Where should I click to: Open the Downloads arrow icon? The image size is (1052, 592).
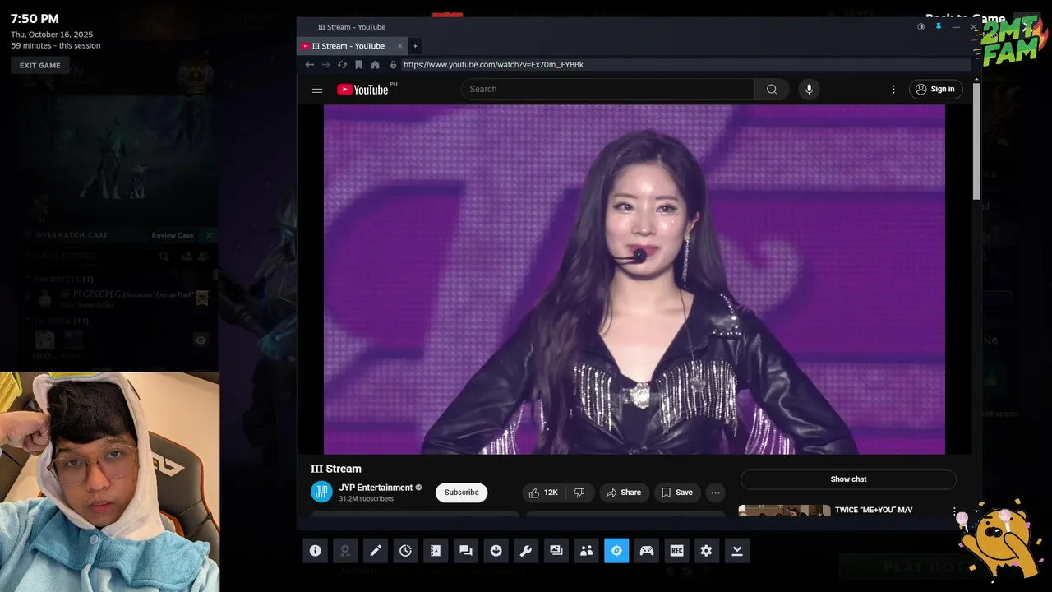[496, 551]
